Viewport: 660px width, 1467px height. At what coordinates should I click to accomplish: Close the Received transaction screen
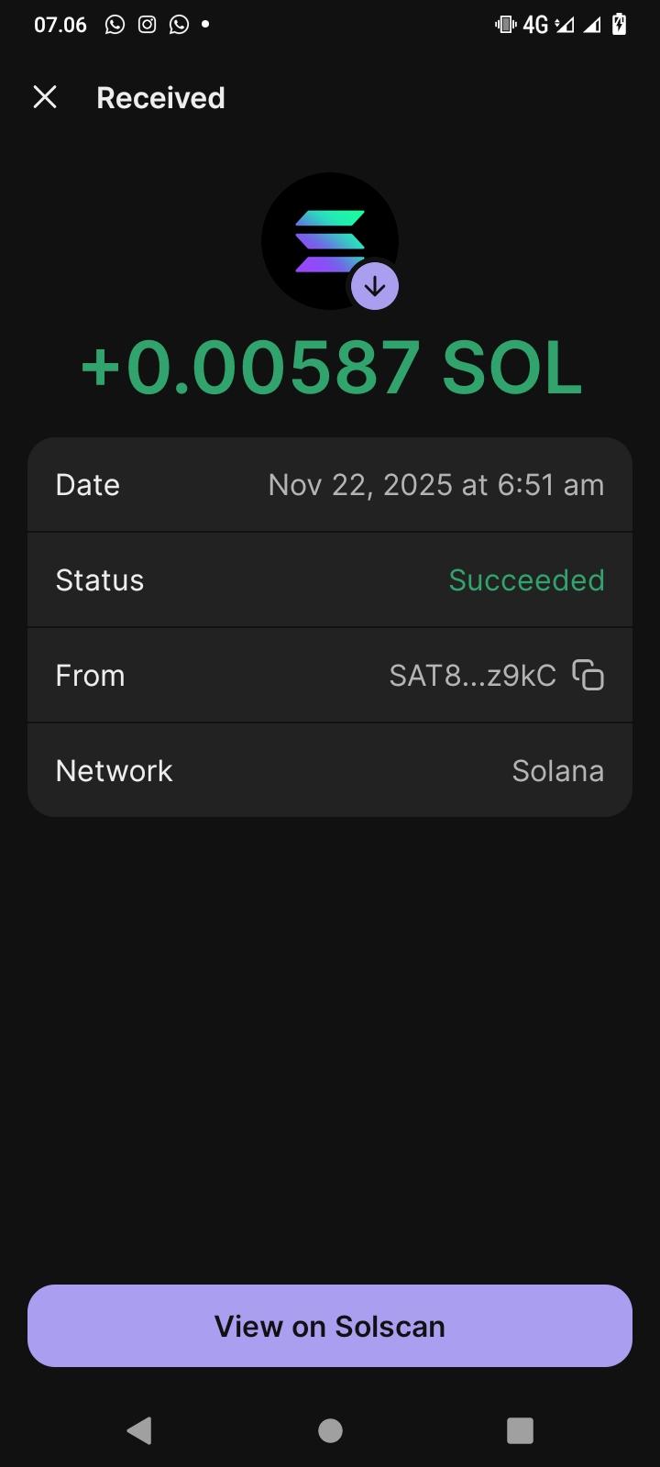pos(45,97)
